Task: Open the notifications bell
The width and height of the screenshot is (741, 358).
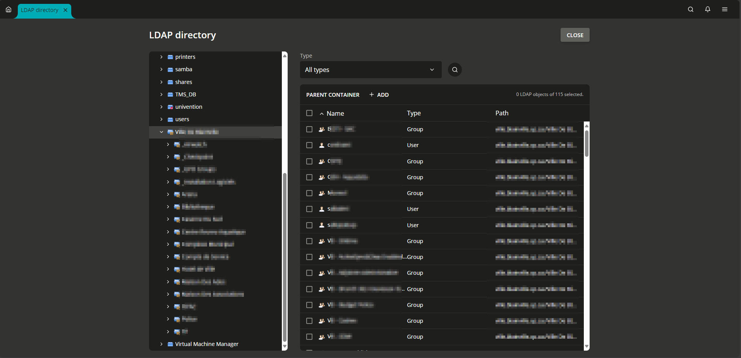Action: 708,9
